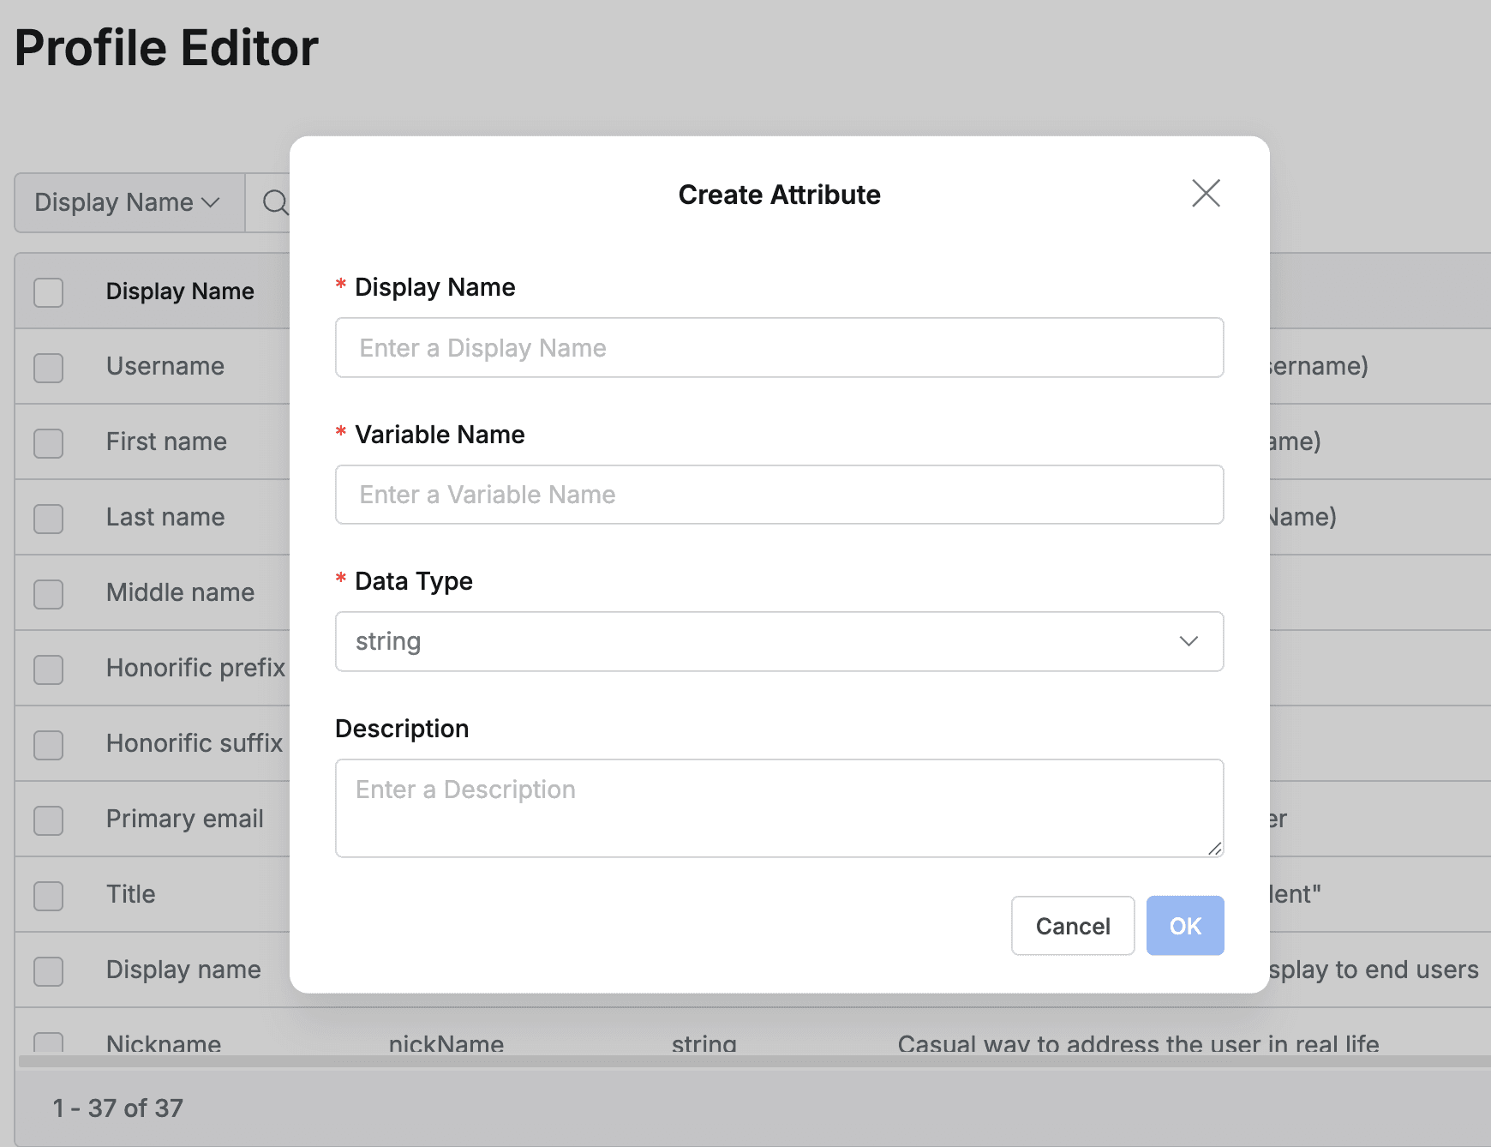Select the Middle name row checkbox
This screenshot has height=1147, width=1491.
pyautogui.click(x=49, y=594)
